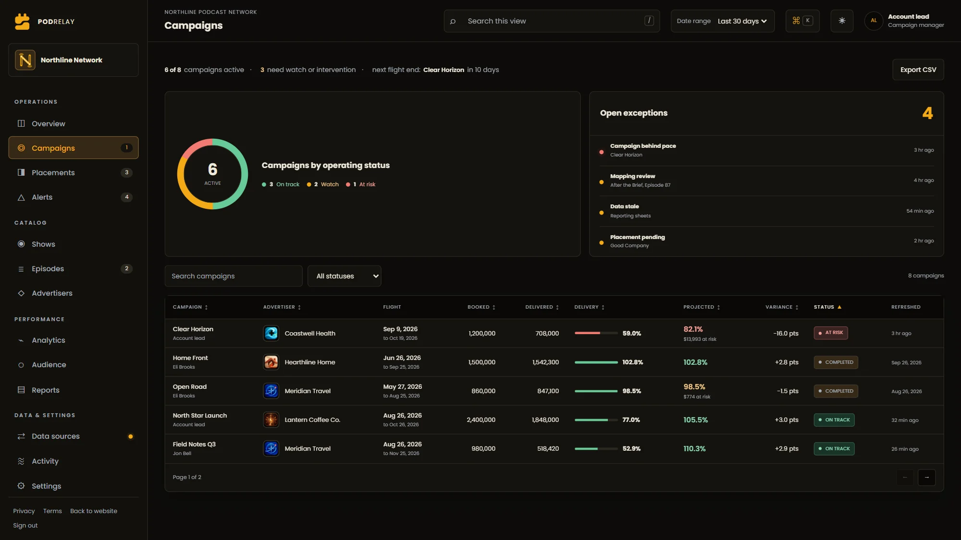Click the Clear Horizon next flight link
This screenshot has width=961, height=540.
click(x=444, y=70)
